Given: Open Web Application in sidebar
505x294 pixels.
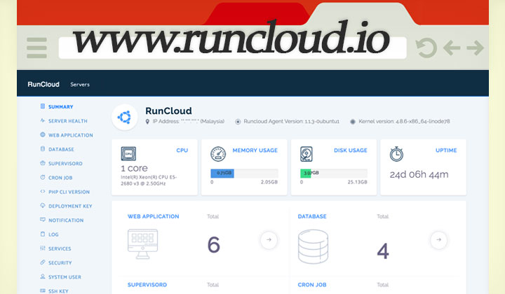Looking at the screenshot, I should pyautogui.click(x=71, y=135).
